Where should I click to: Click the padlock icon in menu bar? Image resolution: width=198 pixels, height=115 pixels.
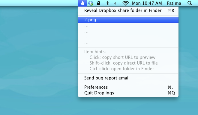point(99,3)
